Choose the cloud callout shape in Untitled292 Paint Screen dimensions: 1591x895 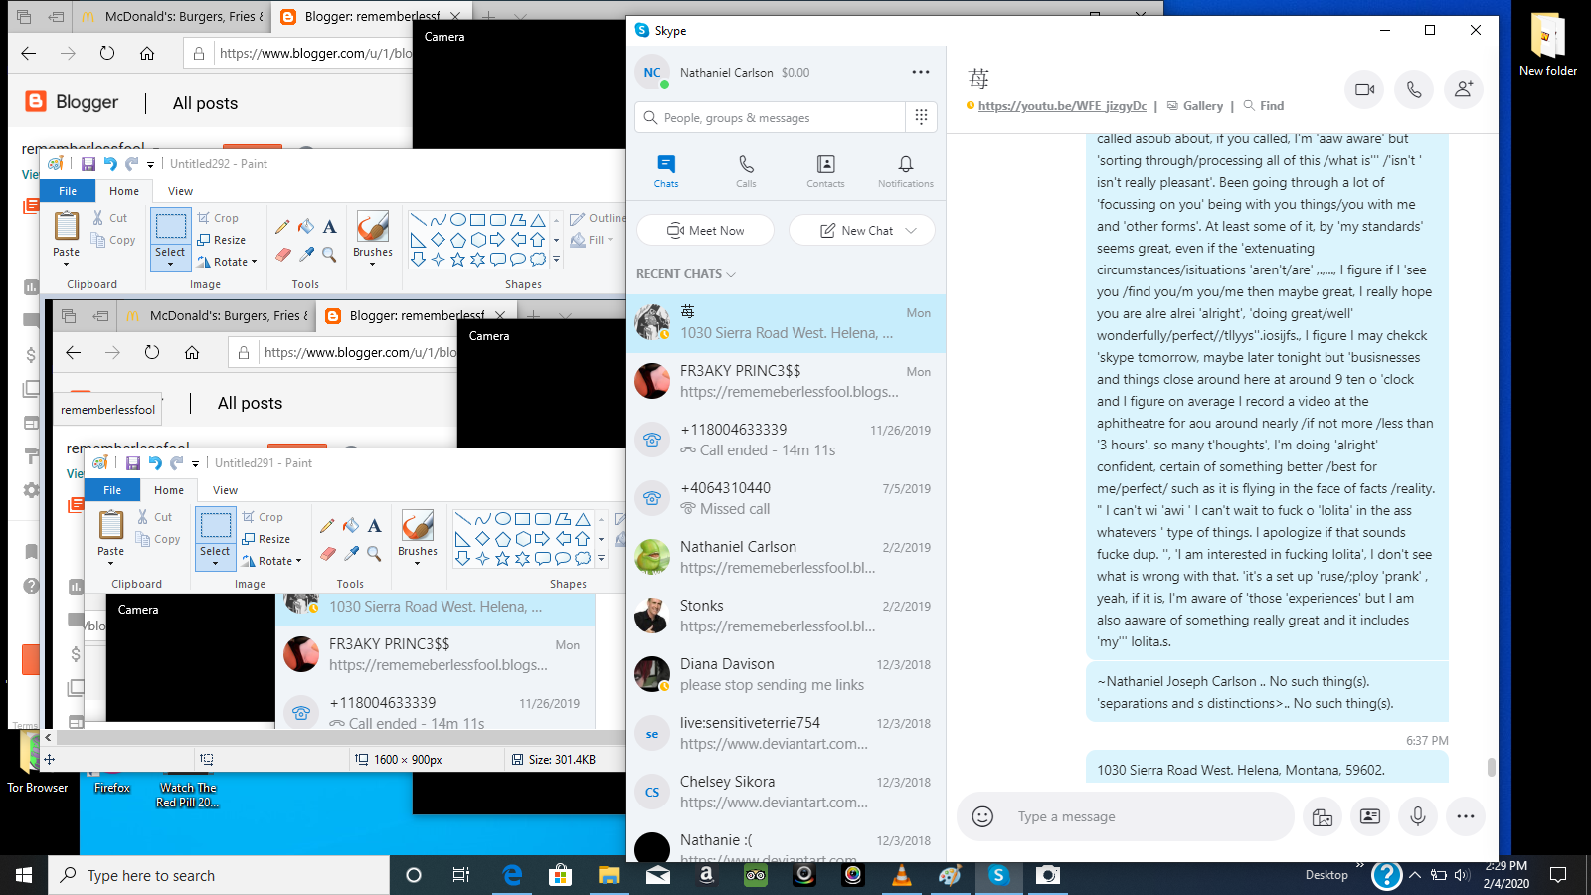click(538, 260)
